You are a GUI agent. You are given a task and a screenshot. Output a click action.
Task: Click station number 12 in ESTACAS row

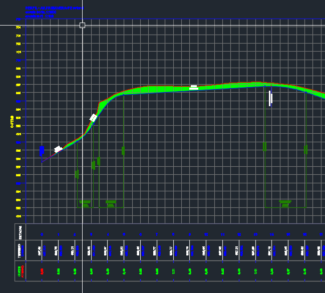(x=239, y=234)
